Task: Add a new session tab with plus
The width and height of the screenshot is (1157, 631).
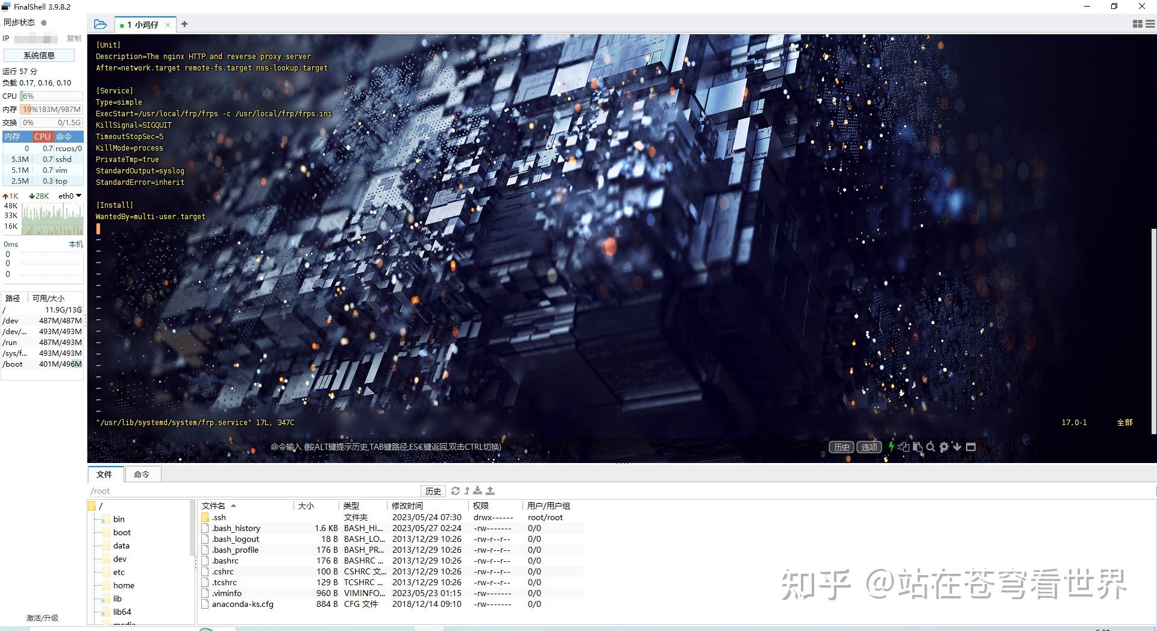Action: [184, 24]
